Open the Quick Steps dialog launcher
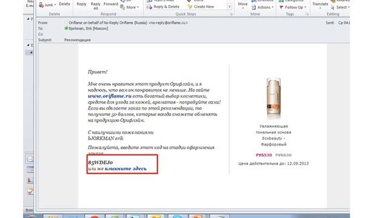Image resolution: width=388 pixels, height=218 pixels. click(x=231, y=15)
